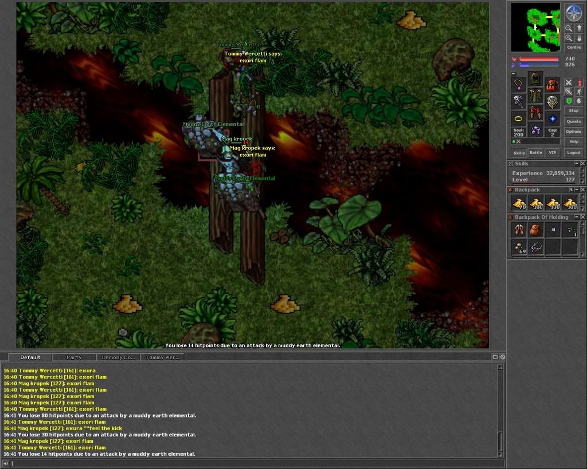Click the chat volume speaker icon
The width and height of the screenshot is (587, 469).
[6, 464]
